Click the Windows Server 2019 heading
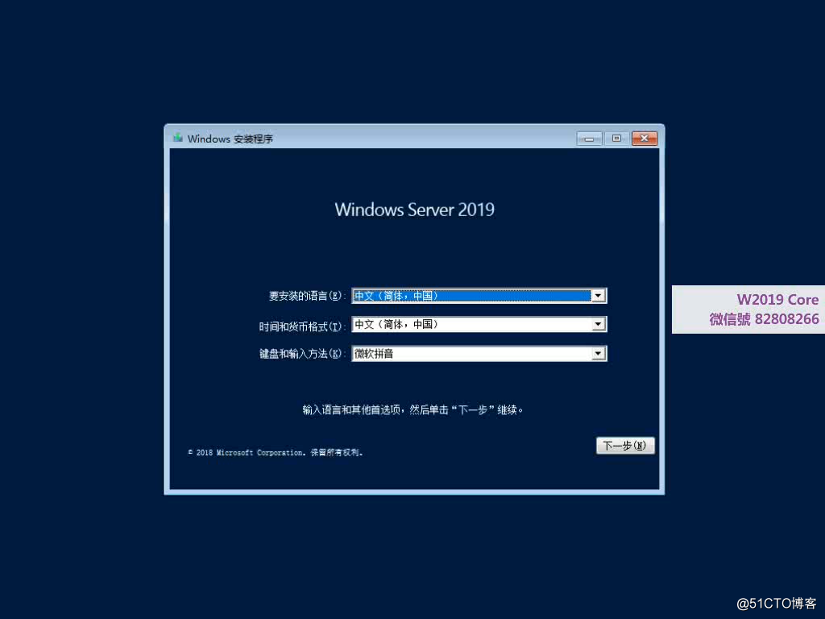The image size is (825, 619). point(415,210)
